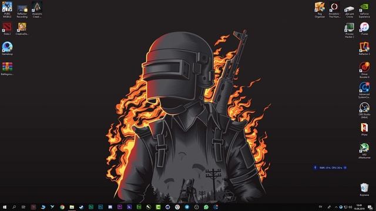Screen dimensions: 376x211
Task: Click the left arrow on the RAM/CPU widget
Action: pos(315,168)
